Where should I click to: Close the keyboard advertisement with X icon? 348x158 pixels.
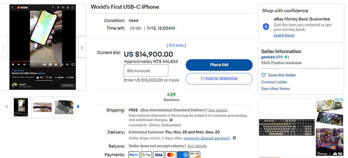pyautogui.click(x=342, y=100)
